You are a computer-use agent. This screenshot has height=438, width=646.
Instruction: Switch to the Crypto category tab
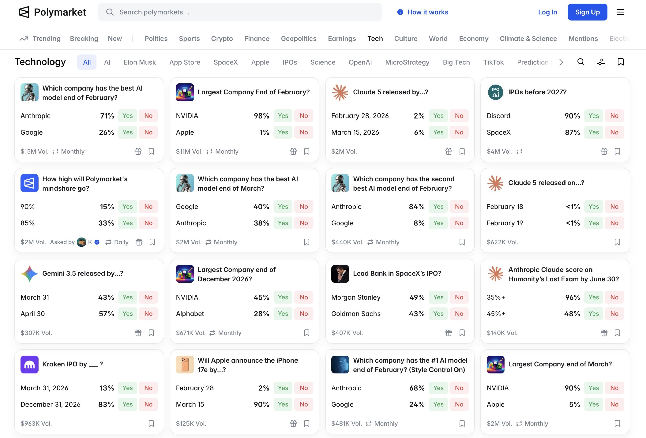[x=222, y=39]
